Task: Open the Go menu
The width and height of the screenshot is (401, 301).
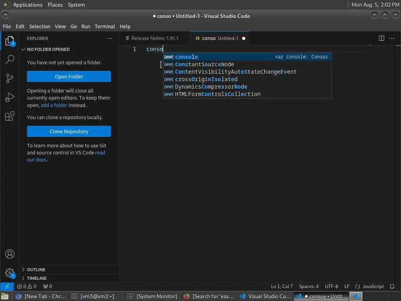Action: coord(74,26)
